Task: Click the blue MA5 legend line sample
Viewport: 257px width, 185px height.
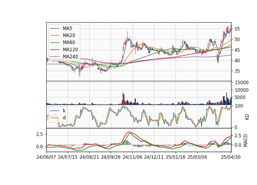Action: 55,29
